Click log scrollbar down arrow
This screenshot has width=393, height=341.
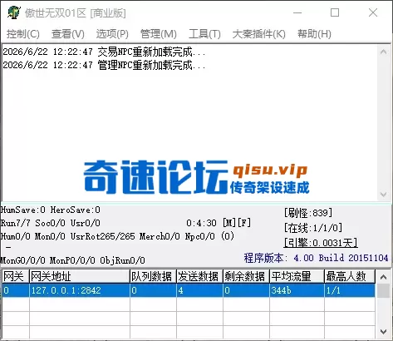[x=384, y=195]
